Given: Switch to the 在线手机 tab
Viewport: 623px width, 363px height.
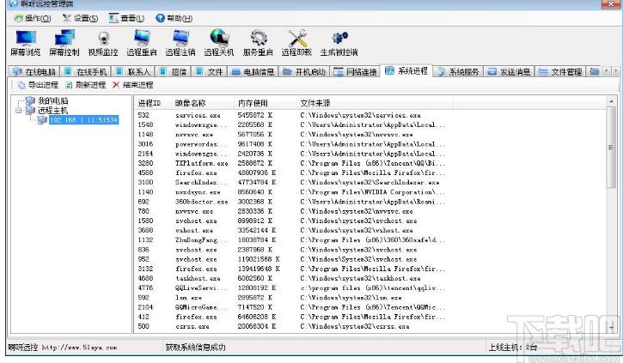Looking at the screenshot, I should 85,72.
